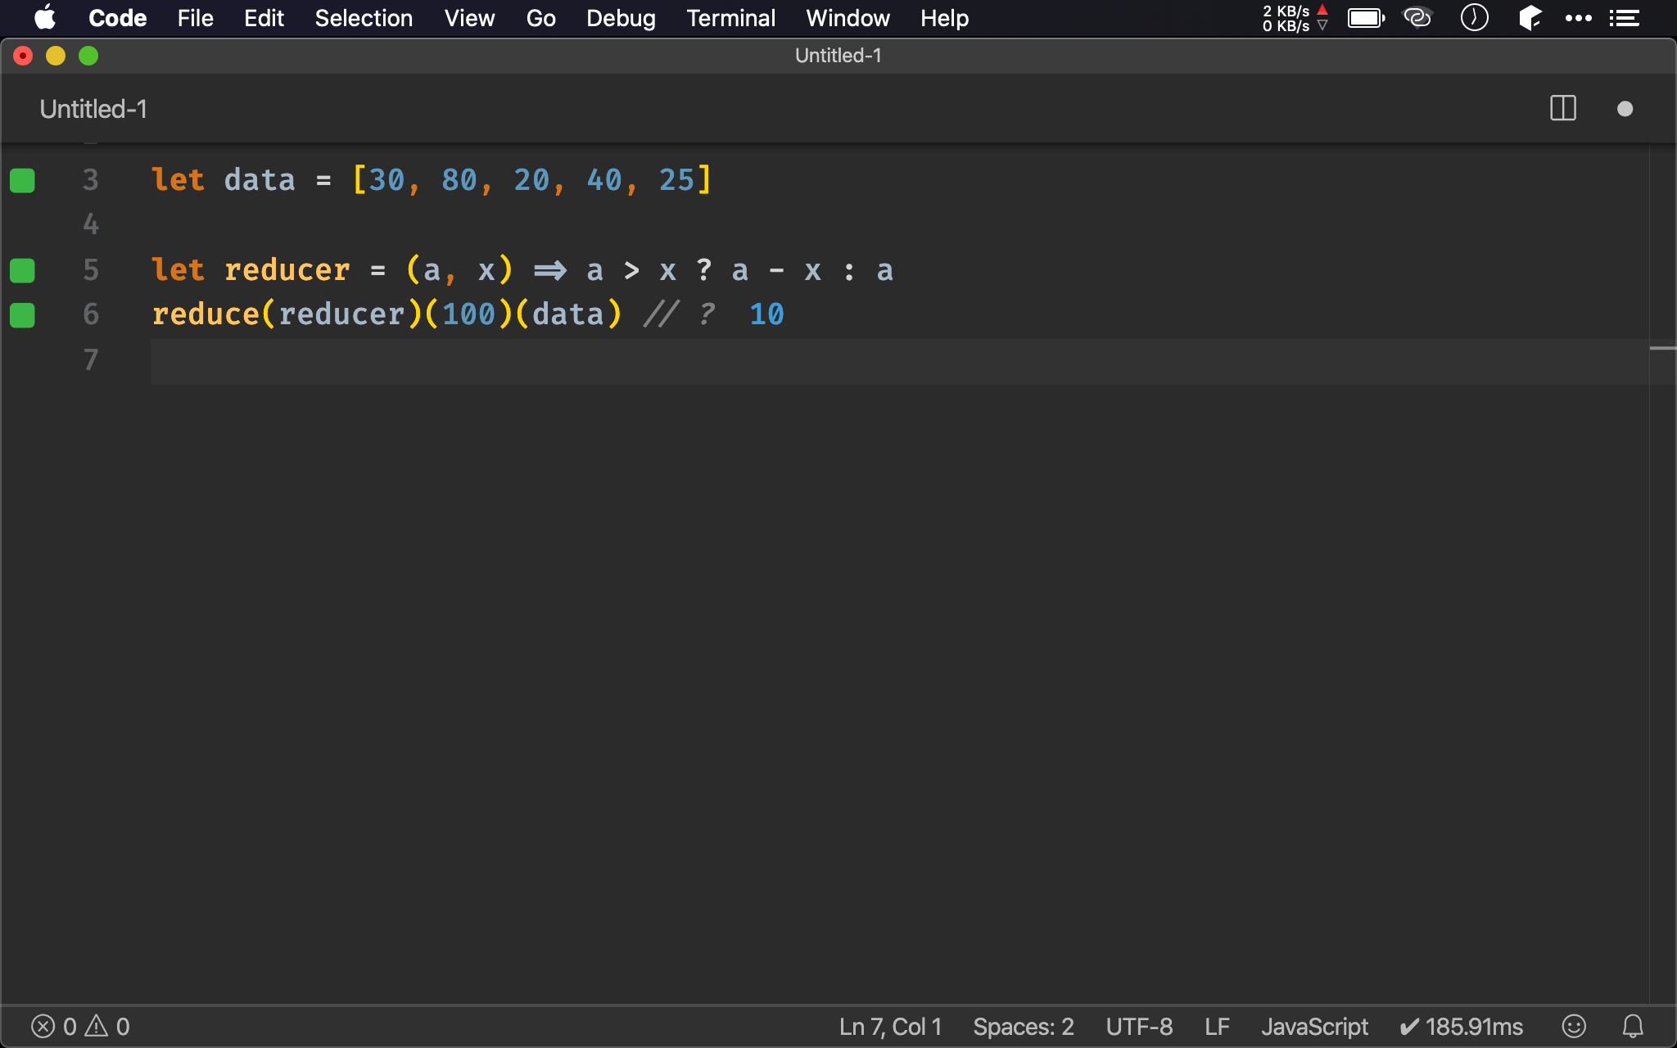Viewport: 1677px width, 1048px height.
Task: Click the unsaved changes dot icon
Action: click(x=1625, y=109)
